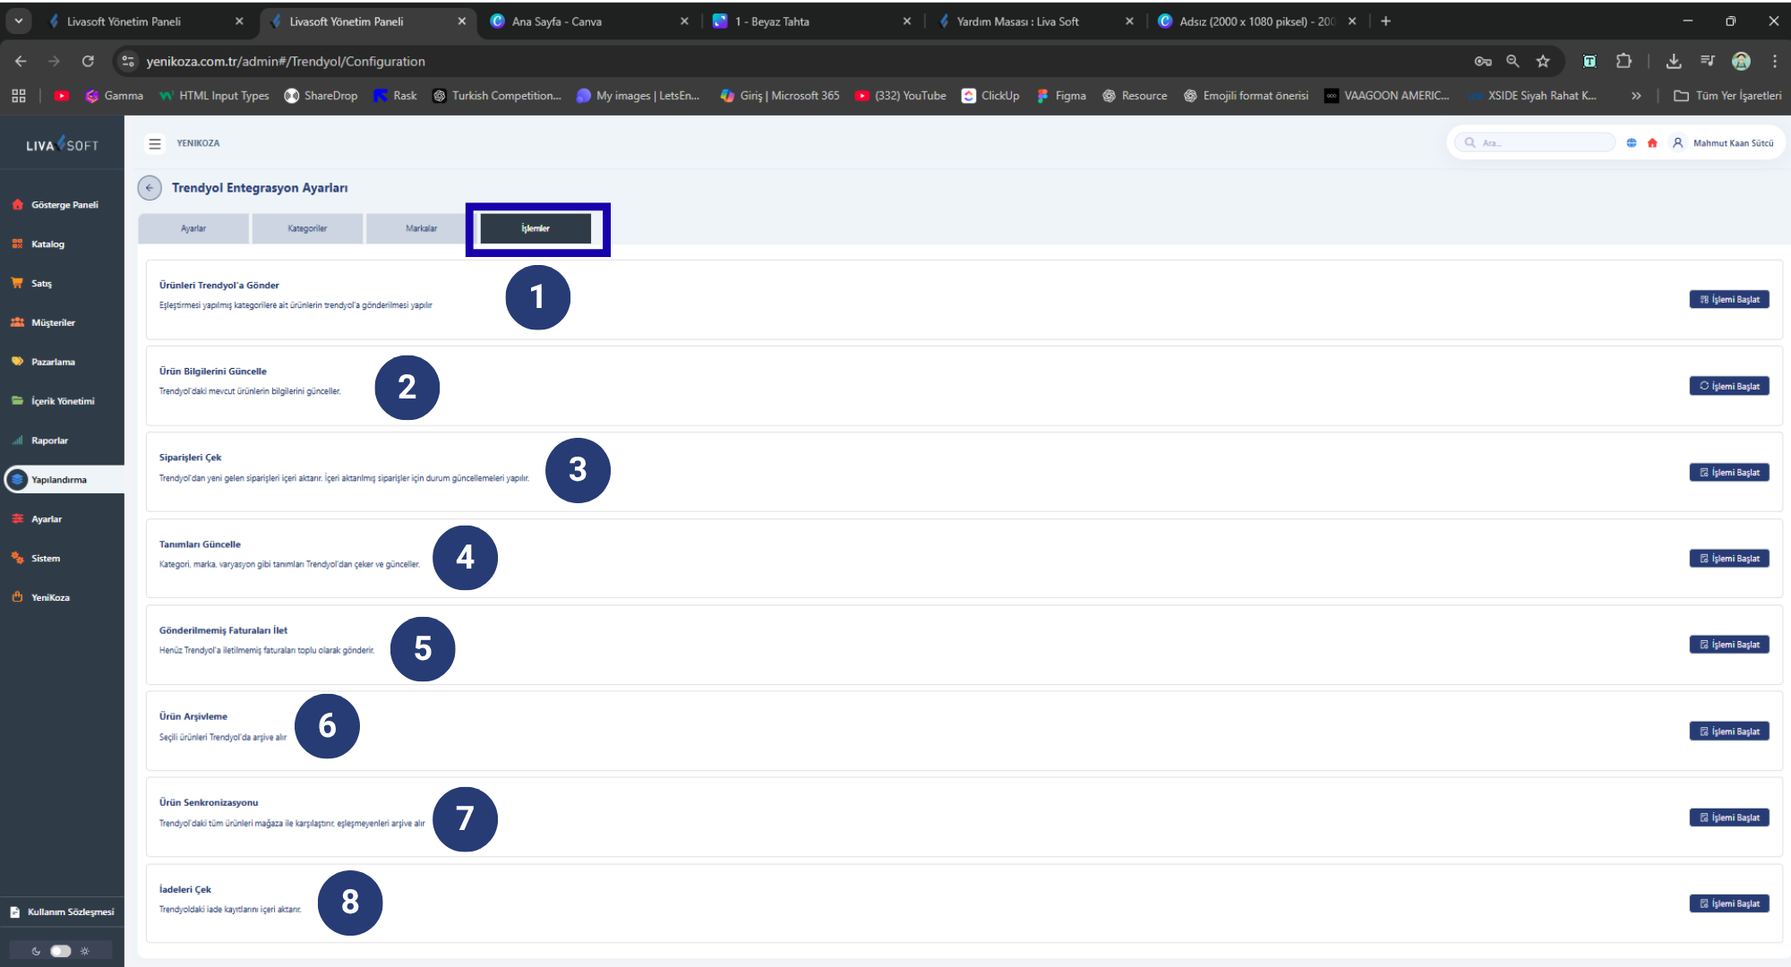Click the hamburger menu icon beside YENIKOZA
The width and height of the screenshot is (1791, 967).
click(x=155, y=143)
